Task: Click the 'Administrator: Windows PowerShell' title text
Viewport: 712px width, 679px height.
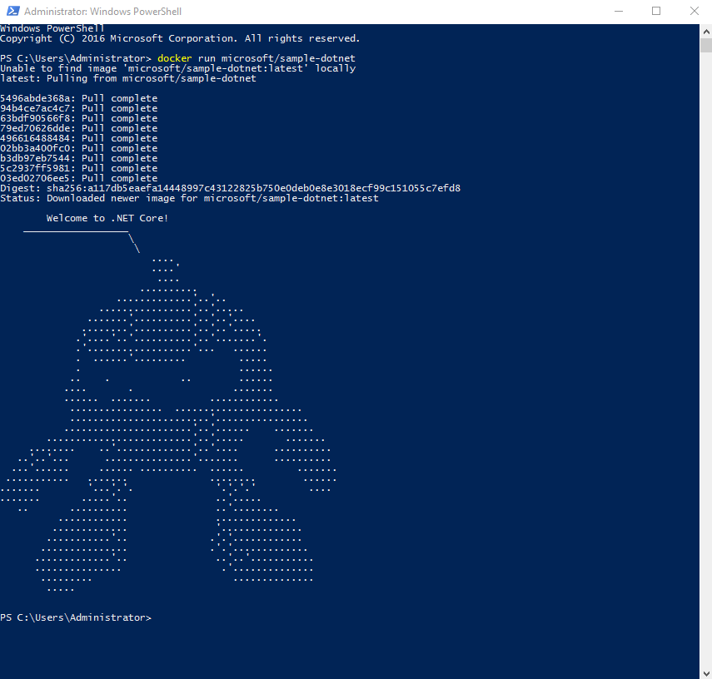Action: [102, 12]
